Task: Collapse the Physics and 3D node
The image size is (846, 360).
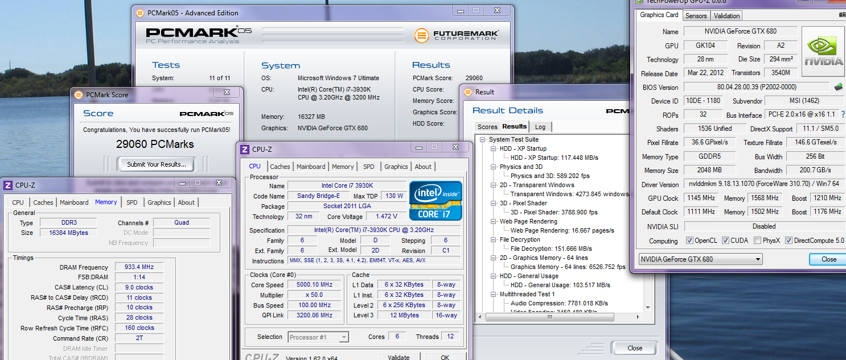Action: [x=494, y=167]
